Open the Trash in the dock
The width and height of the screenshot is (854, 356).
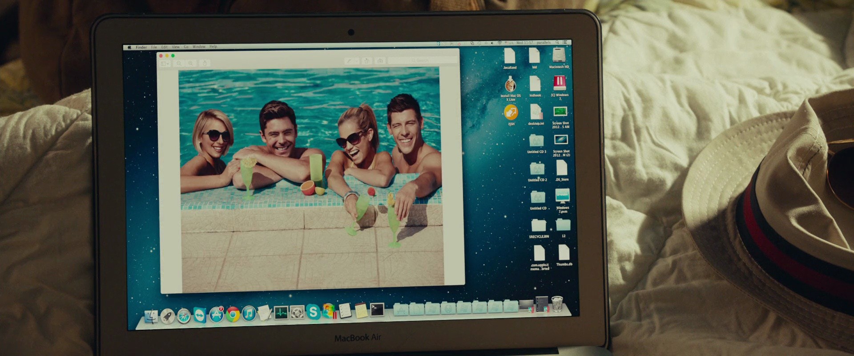pyautogui.click(x=557, y=305)
